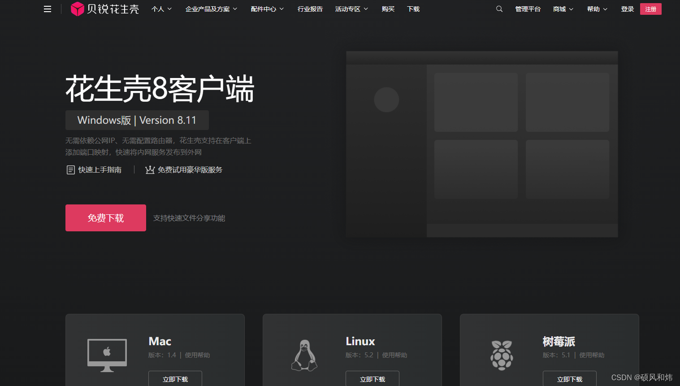Go to the 下载 page

point(412,9)
